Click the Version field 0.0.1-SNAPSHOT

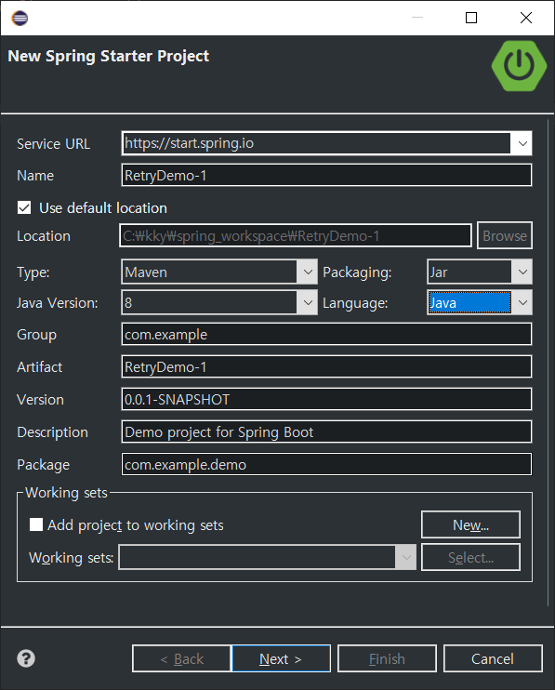point(326,400)
